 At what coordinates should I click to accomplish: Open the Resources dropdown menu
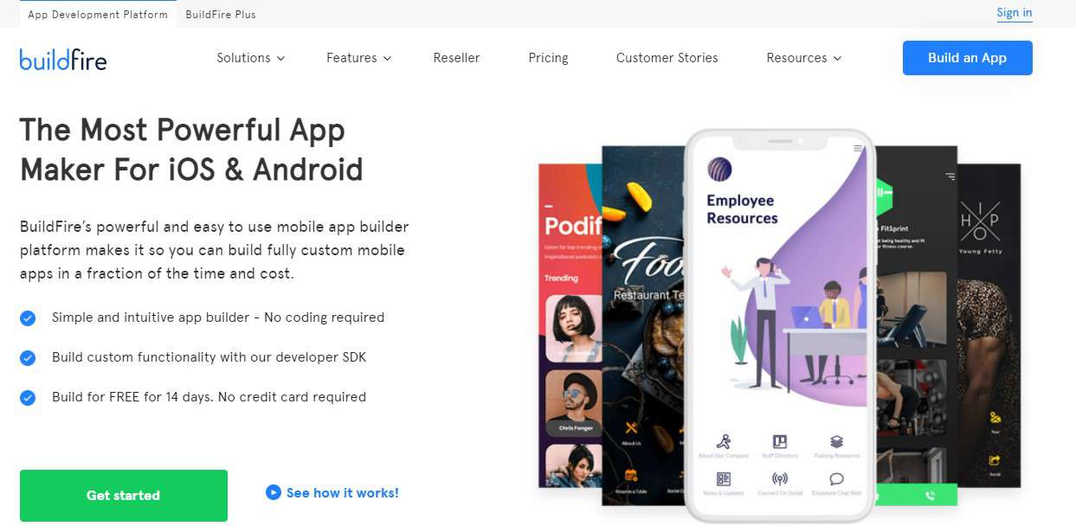(804, 58)
